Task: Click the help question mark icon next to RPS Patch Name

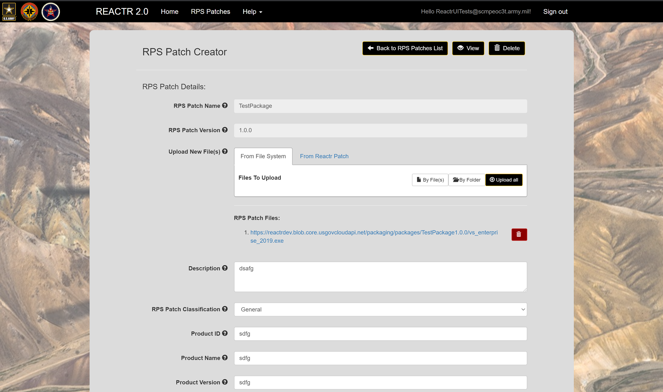Action: pyautogui.click(x=226, y=106)
